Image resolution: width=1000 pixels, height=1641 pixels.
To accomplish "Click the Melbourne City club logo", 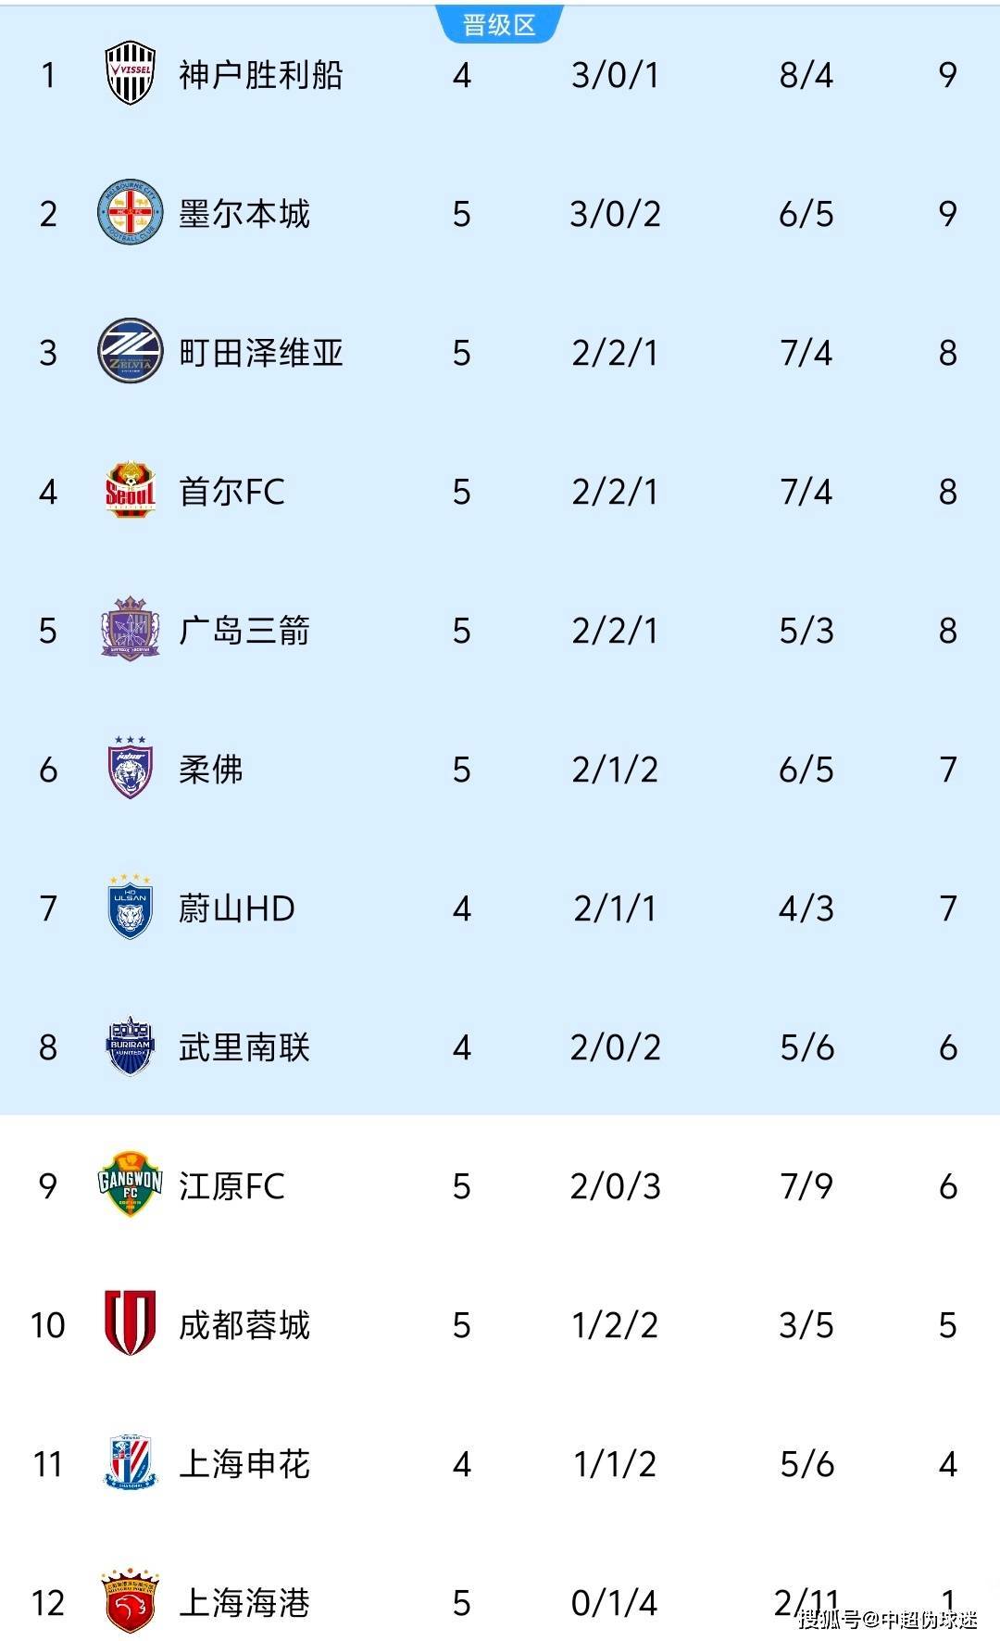I will point(130,213).
